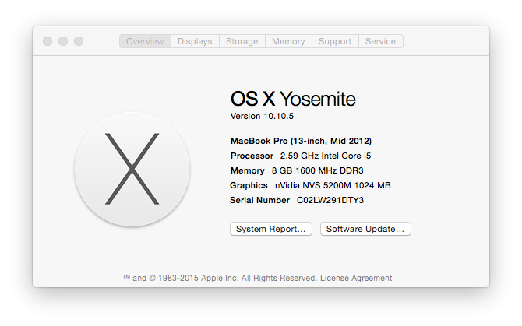Click the serial number value C02LW291DTY3
The image size is (522, 326).
tap(330, 200)
